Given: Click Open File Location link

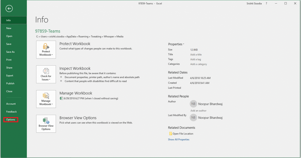Looking at the screenshot, I should tap(183, 134).
